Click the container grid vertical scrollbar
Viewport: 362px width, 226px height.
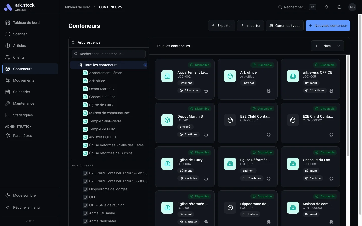pos(348,105)
